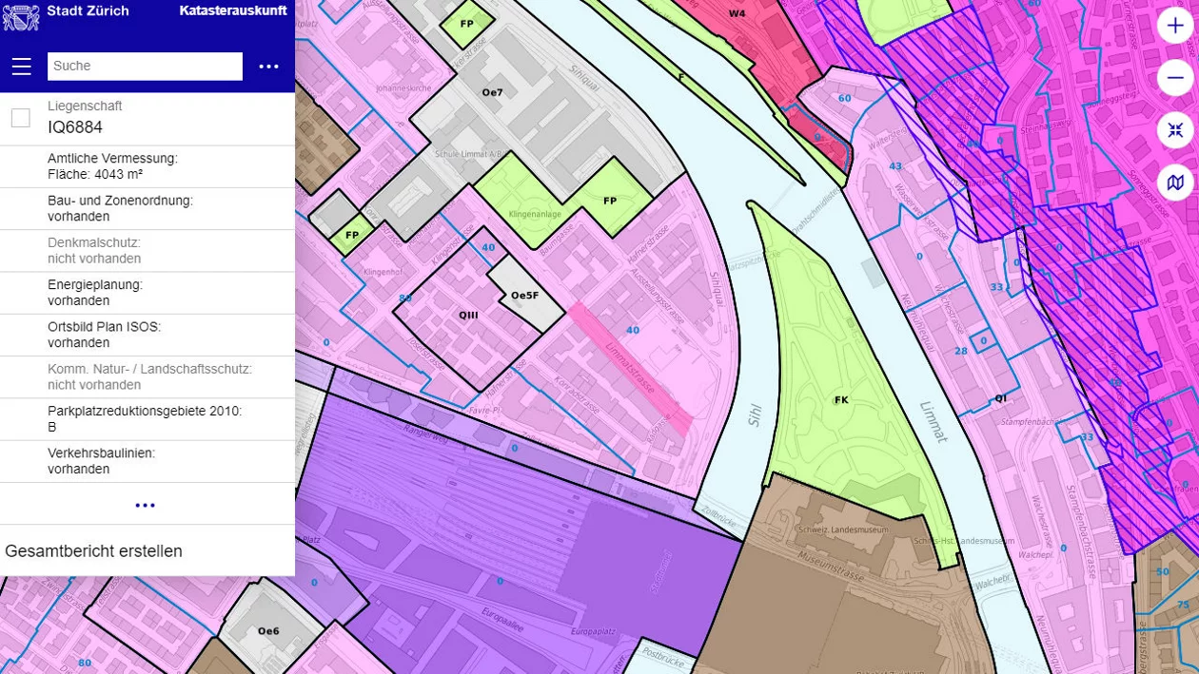
Task: Tick the Liegenschaft IQ6884 checkbox
Action: [x=20, y=118]
